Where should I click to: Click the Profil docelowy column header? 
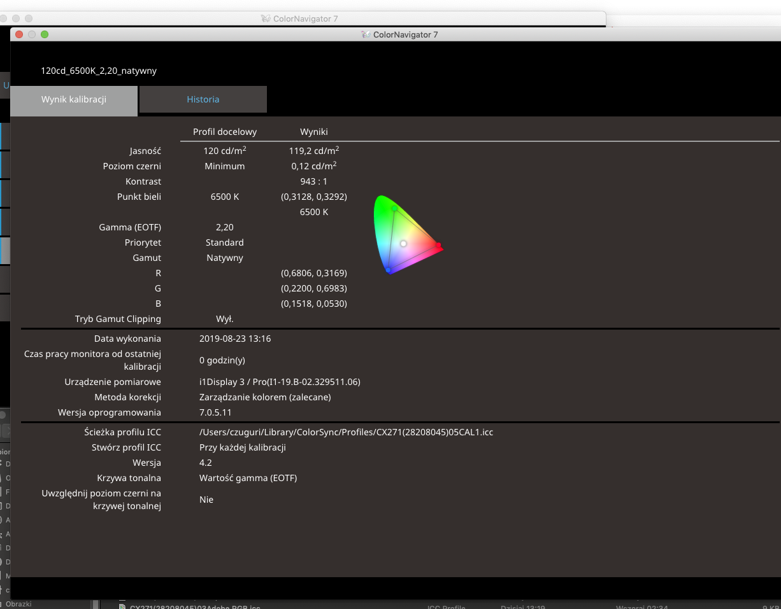tap(225, 132)
